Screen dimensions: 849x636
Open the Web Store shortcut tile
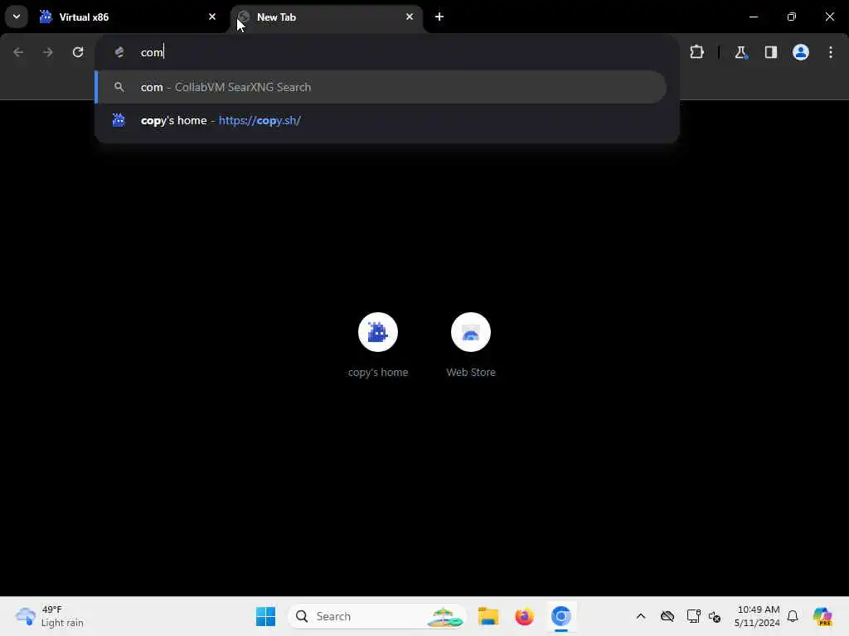click(x=471, y=344)
